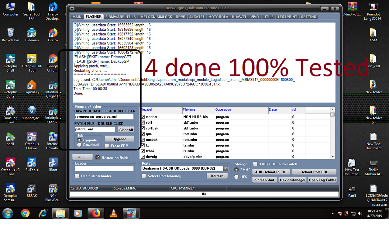Click ScreenShot button
This screenshot has width=389, height=228.
(x=264, y=180)
